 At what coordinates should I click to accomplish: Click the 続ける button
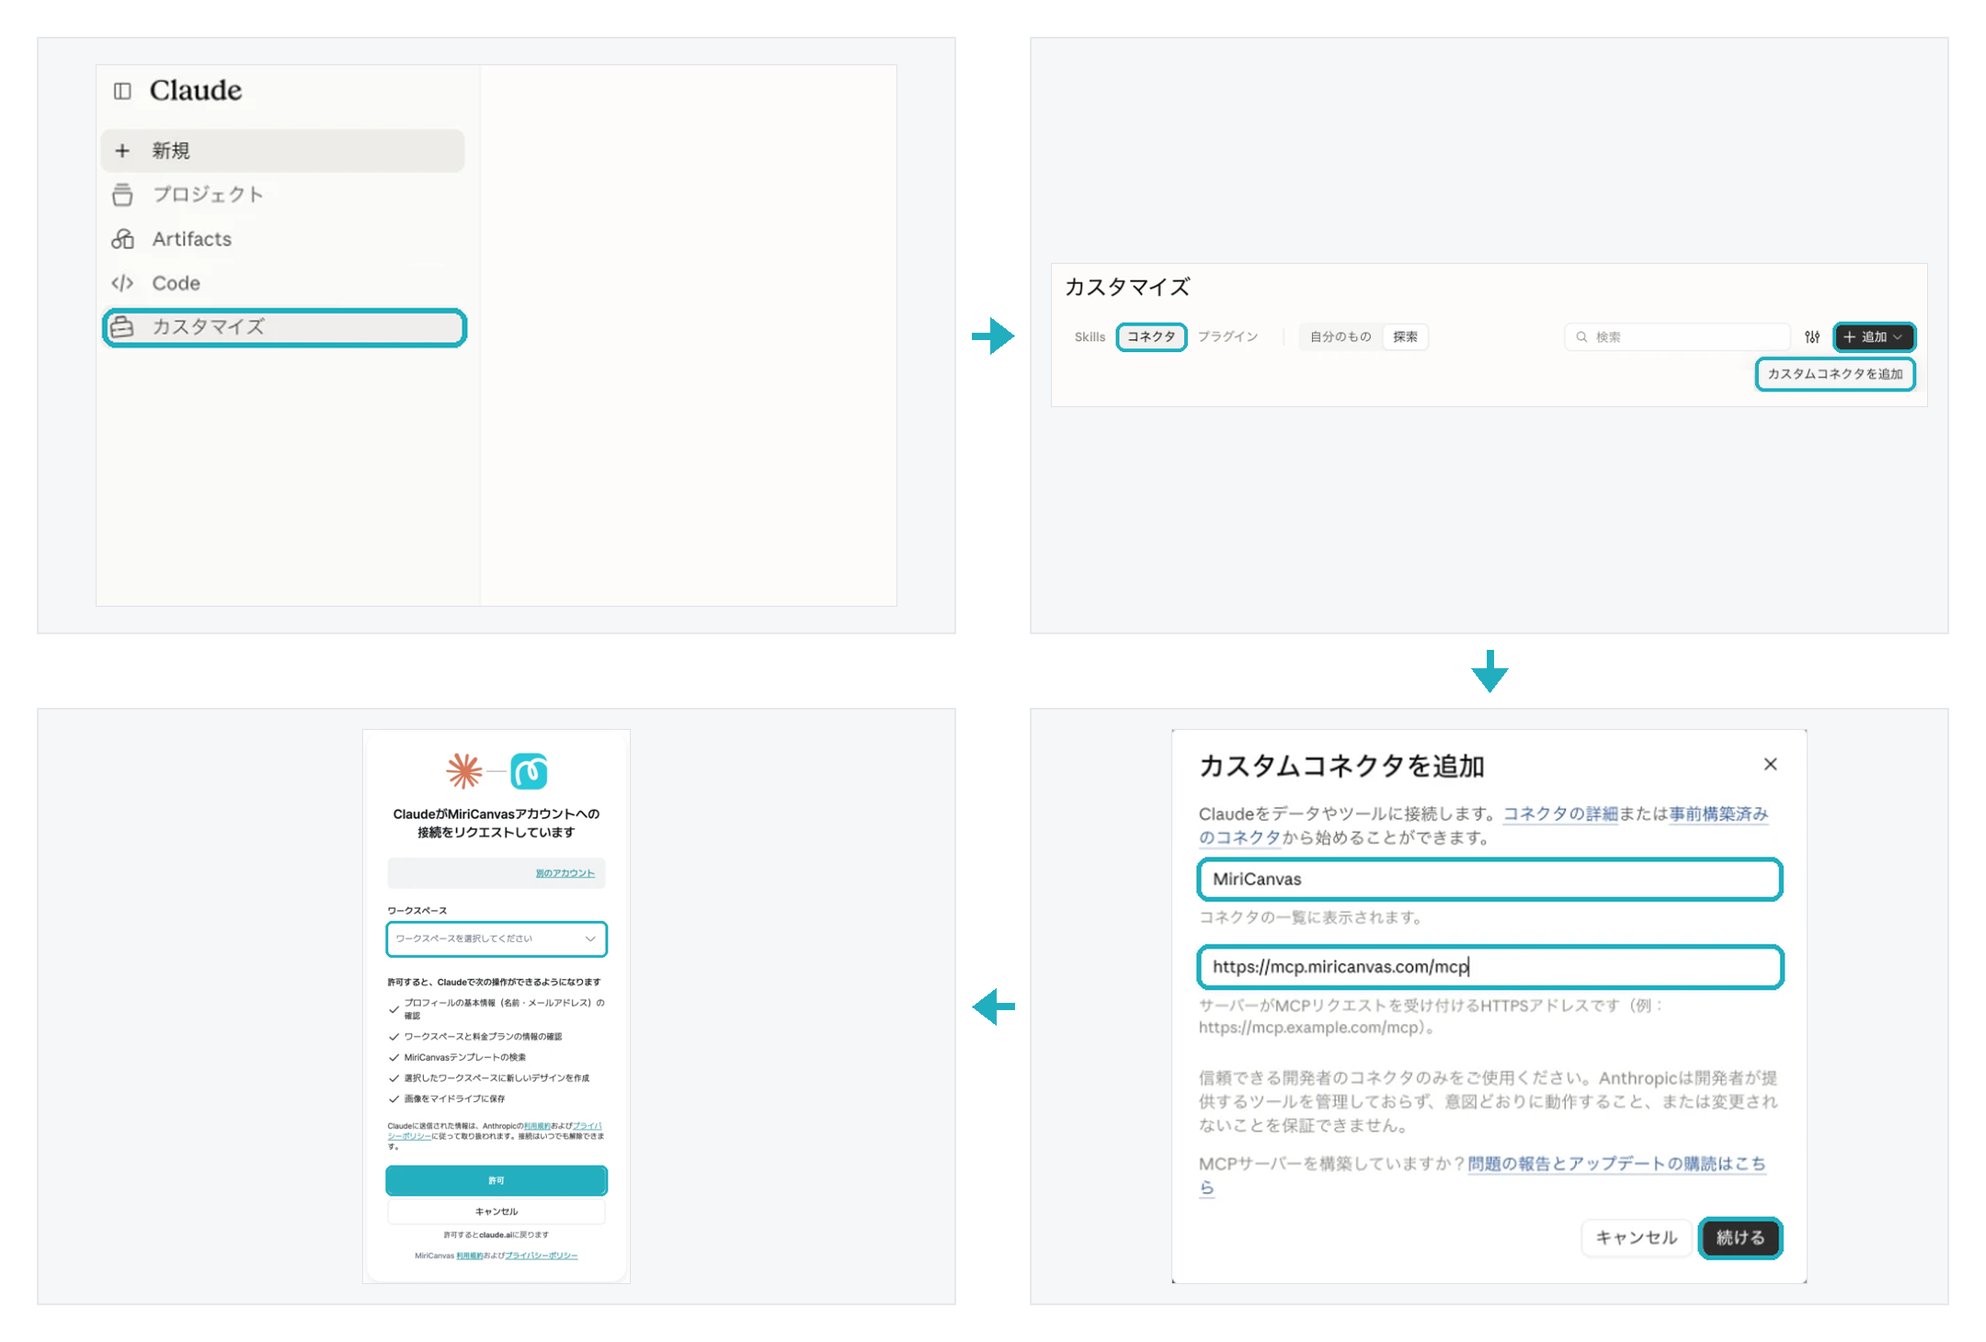point(1741,1237)
